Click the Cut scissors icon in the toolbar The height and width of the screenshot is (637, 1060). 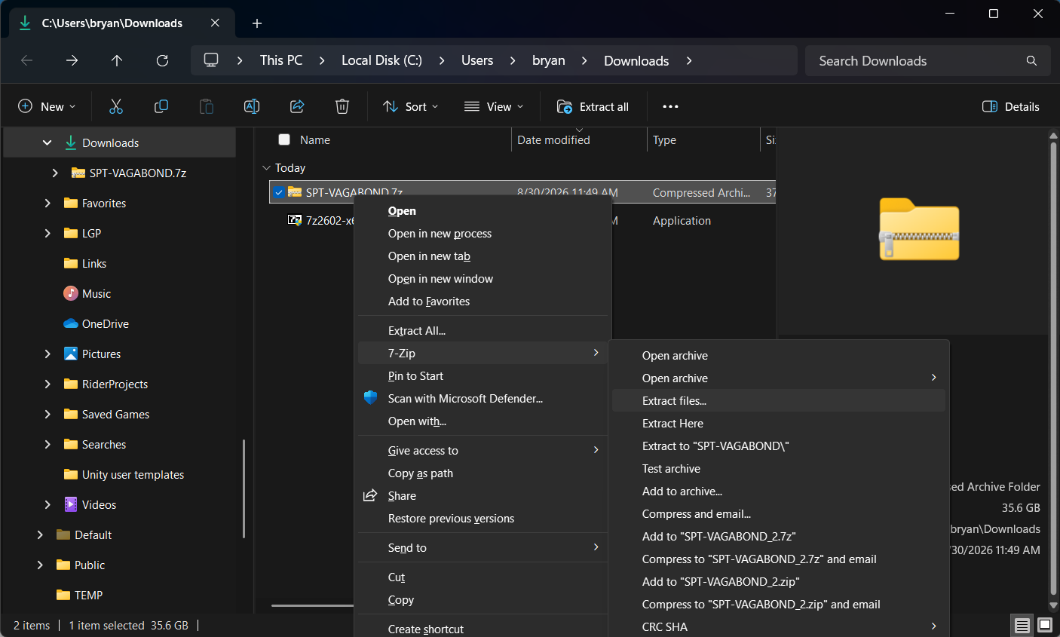(116, 106)
